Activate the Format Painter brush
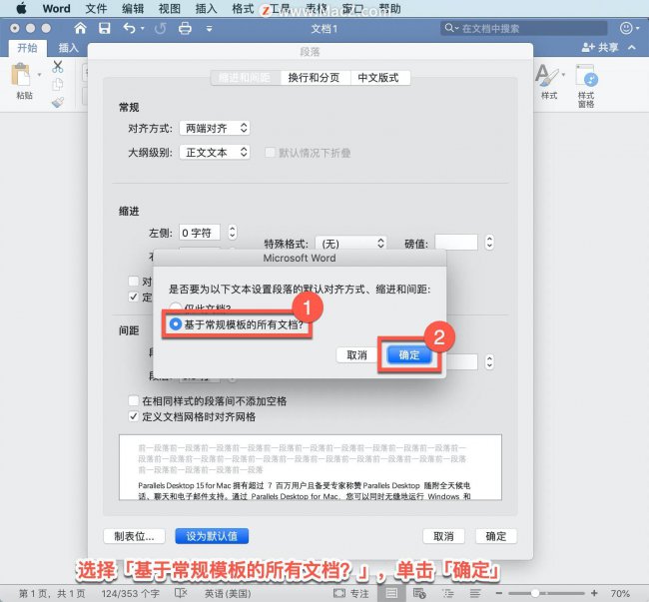649x602 pixels. point(58,102)
